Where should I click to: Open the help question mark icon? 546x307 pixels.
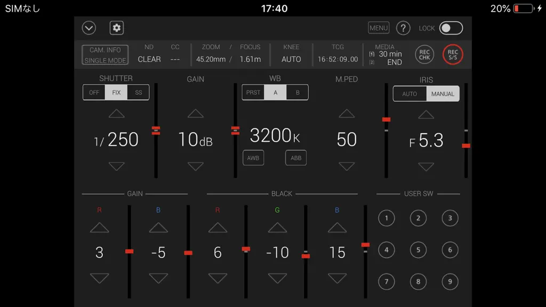click(403, 28)
